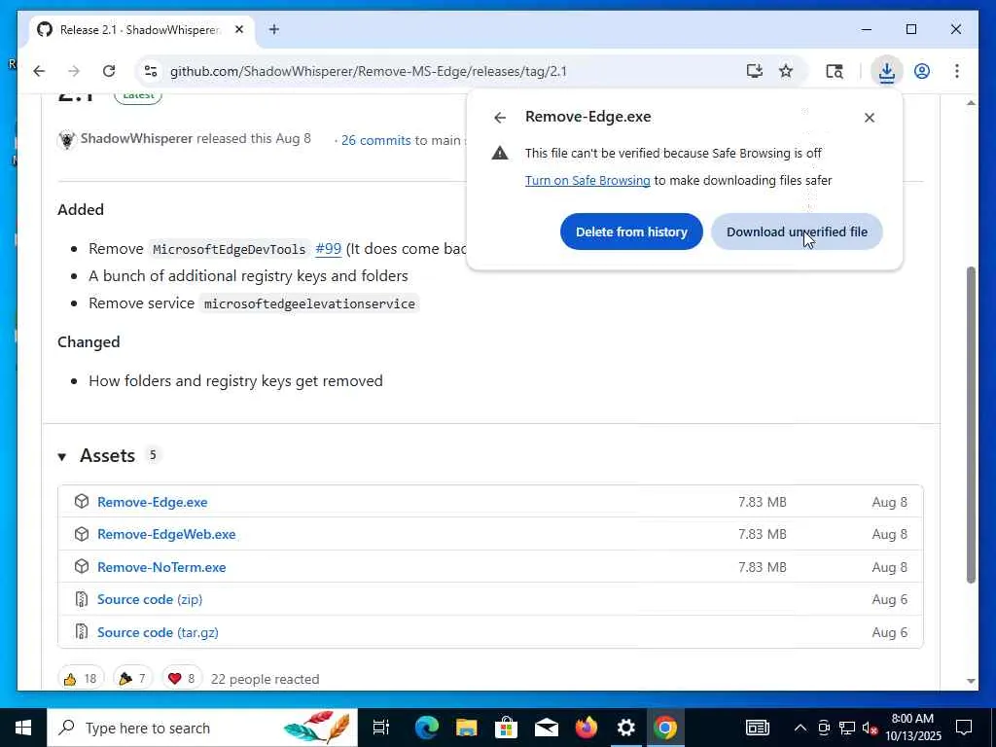This screenshot has width=996, height=747.
Task: Click ShadowWhisperer avatar image
Action: pos(67,139)
